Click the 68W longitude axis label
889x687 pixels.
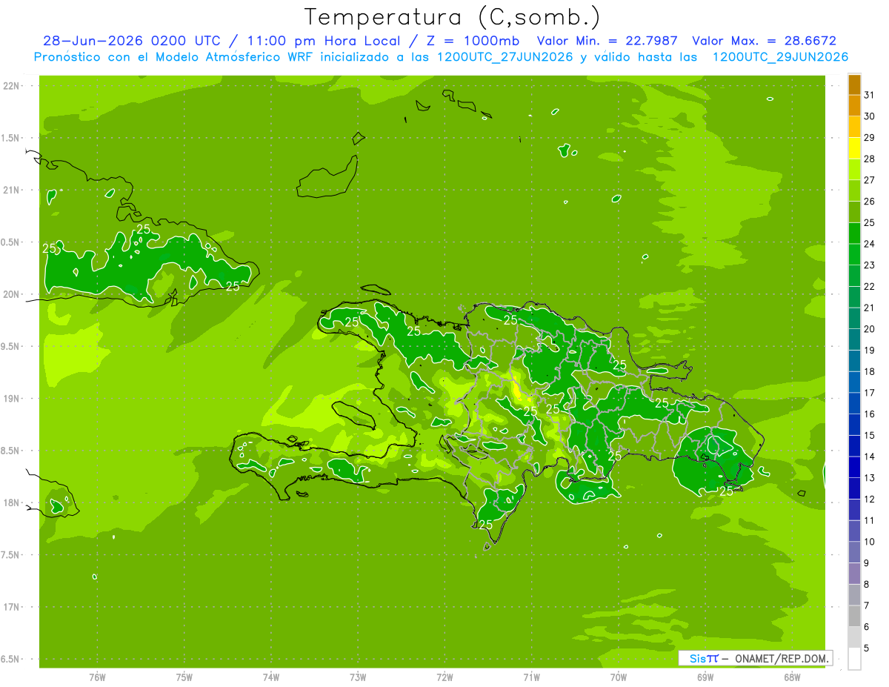pos(792,677)
